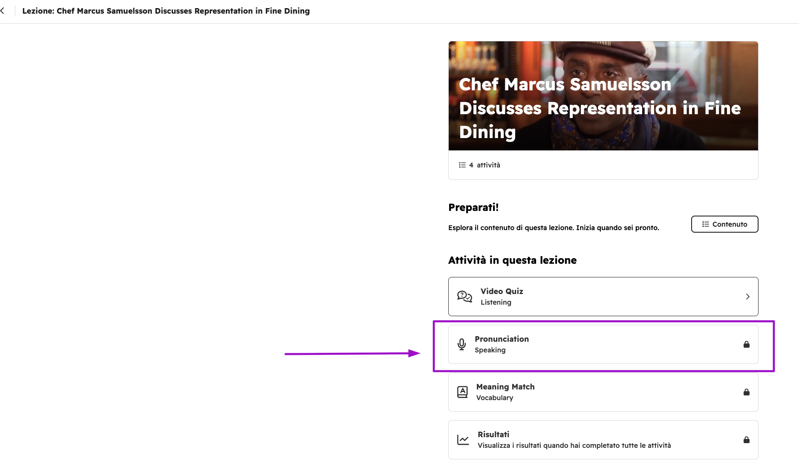Click the list icon inside the Contenuto button
Image resolution: width=799 pixels, height=470 pixels.
click(x=706, y=224)
